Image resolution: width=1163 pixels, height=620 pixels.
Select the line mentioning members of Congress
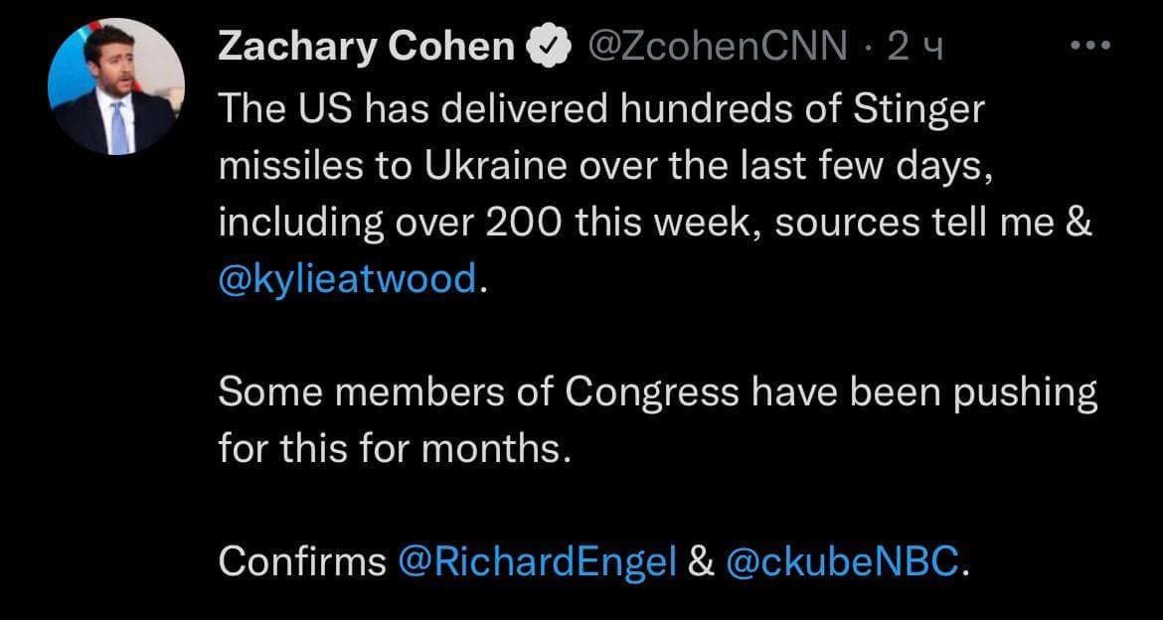click(x=656, y=390)
